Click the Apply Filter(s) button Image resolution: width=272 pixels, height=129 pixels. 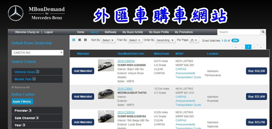pyautogui.click(x=22, y=101)
